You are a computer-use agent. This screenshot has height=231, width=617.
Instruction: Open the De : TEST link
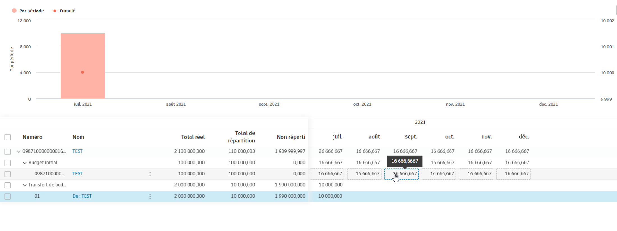tap(82, 196)
